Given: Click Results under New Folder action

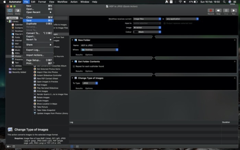Looking at the screenshot, I should pyautogui.click(x=79, y=55).
